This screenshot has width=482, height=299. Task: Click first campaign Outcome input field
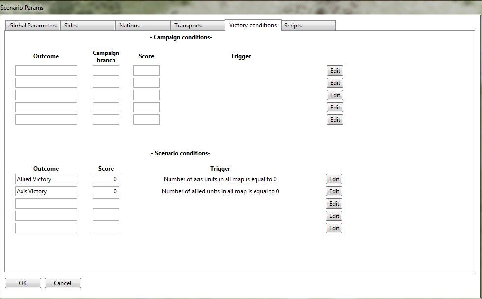click(x=46, y=71)
